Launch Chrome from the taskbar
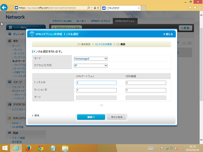Viewport: 203px width, 152px height. [x=41, y=148]
